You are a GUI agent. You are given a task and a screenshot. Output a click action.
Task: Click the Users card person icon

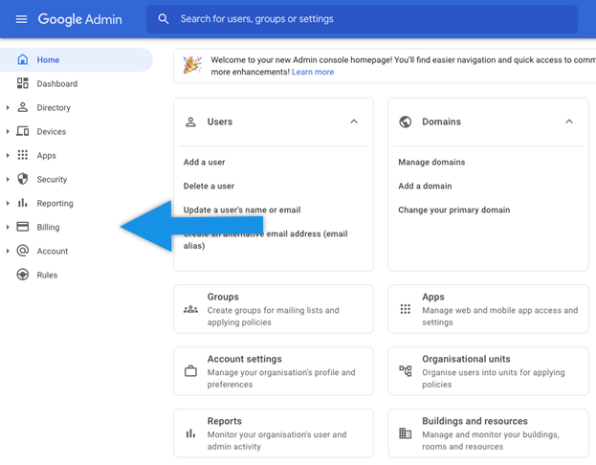(190, 122)
